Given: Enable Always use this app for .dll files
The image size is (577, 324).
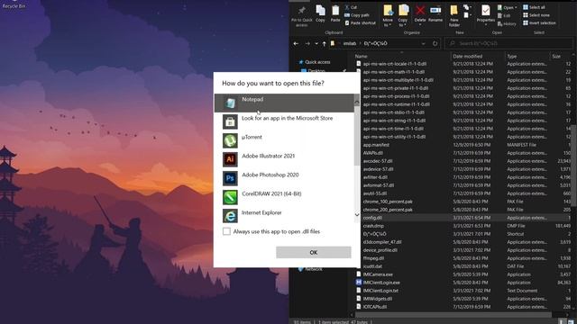Looking at the screenshot, I should pos(226,231).
